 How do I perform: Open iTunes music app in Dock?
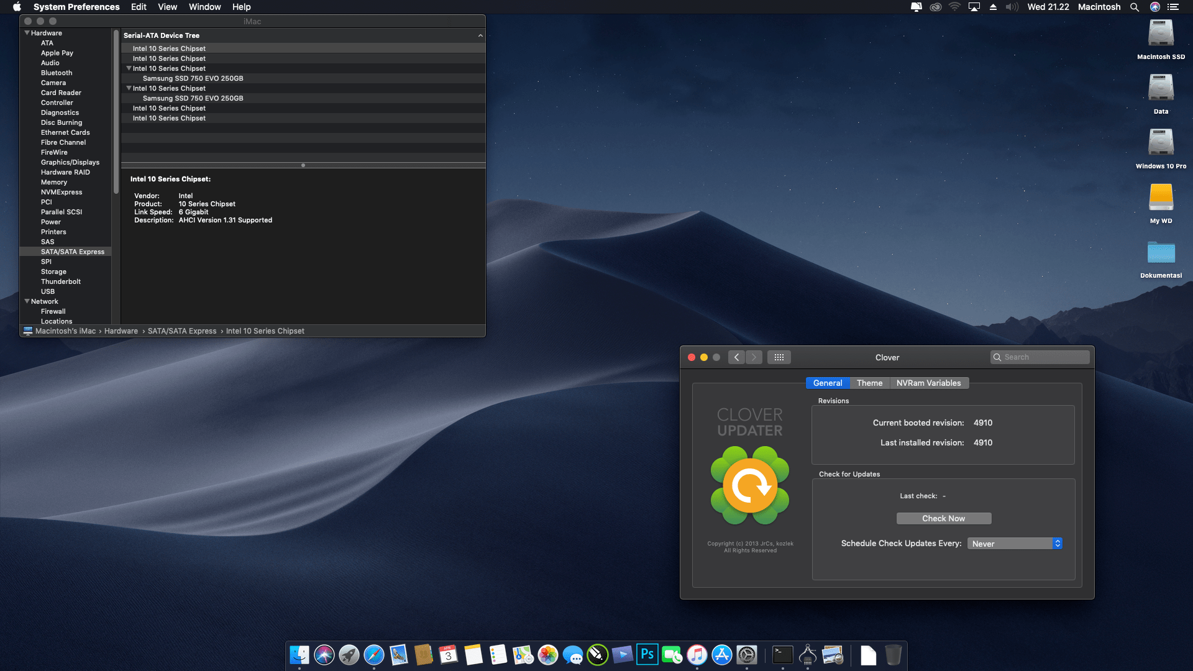[697, 654]
